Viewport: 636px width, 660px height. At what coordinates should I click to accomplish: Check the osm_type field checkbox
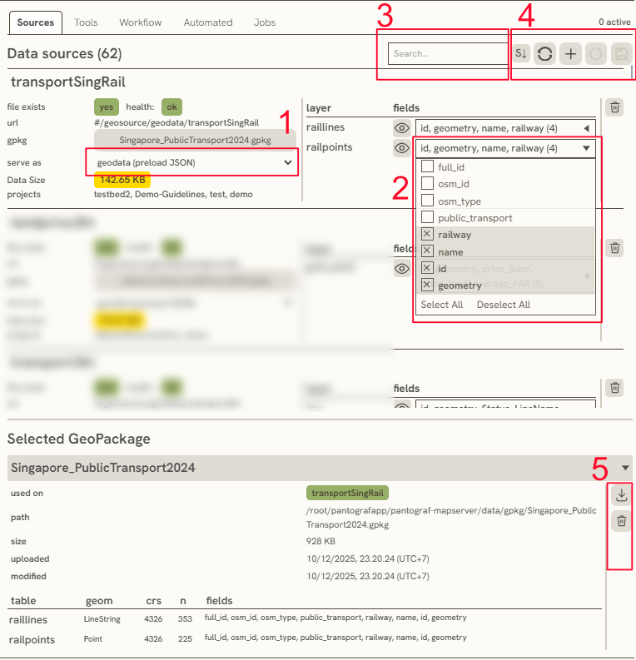(427, 201)
